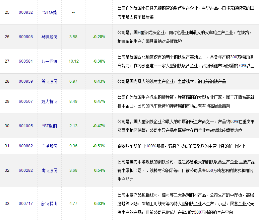The height and width of the screenshot is (220, 259).
Task: Click 方大特钢 description about 汽车钢板弹簧
Action: pyautogui.click(x=186, y=101)
